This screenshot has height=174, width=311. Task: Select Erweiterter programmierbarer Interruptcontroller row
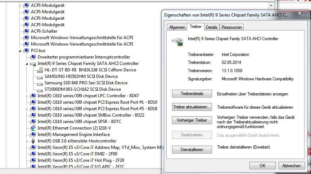tap(84, 57)
